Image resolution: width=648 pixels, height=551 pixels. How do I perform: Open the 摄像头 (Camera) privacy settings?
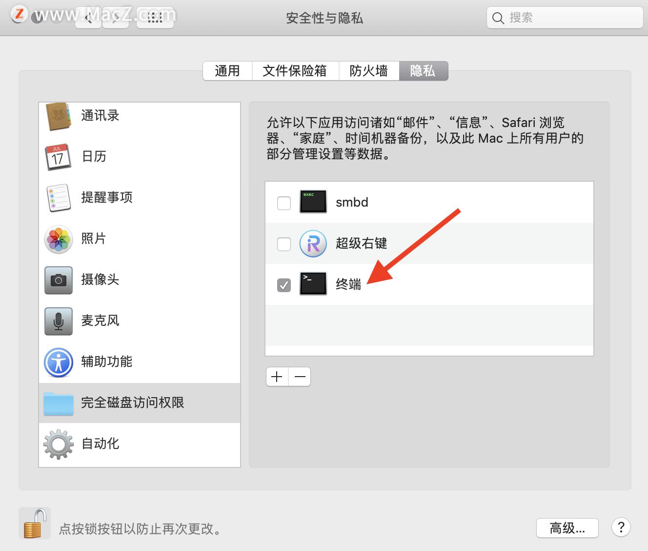(58, 280)
